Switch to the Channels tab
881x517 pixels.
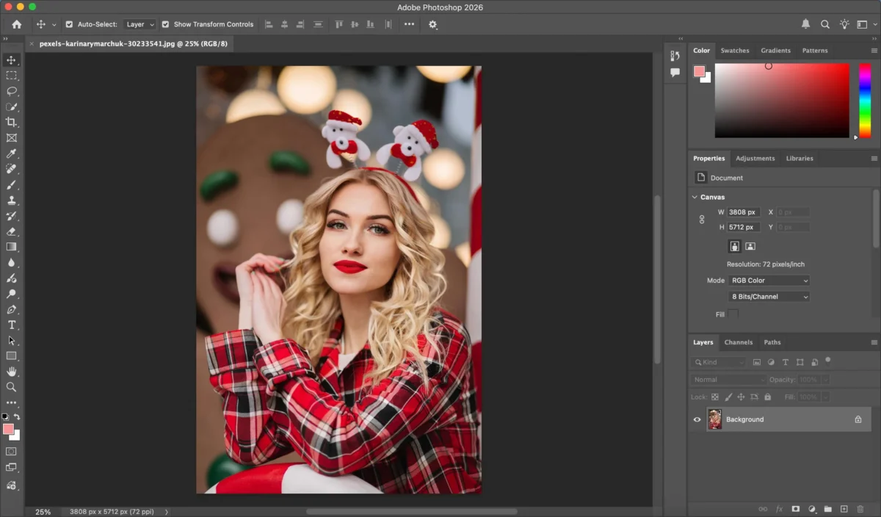point(739,342)
